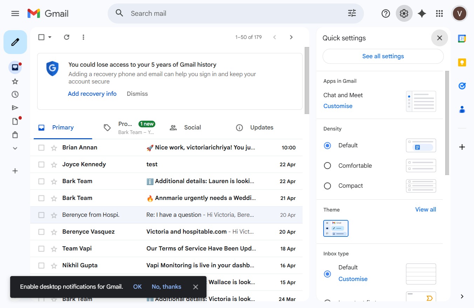Show search options filter icon

352,13
